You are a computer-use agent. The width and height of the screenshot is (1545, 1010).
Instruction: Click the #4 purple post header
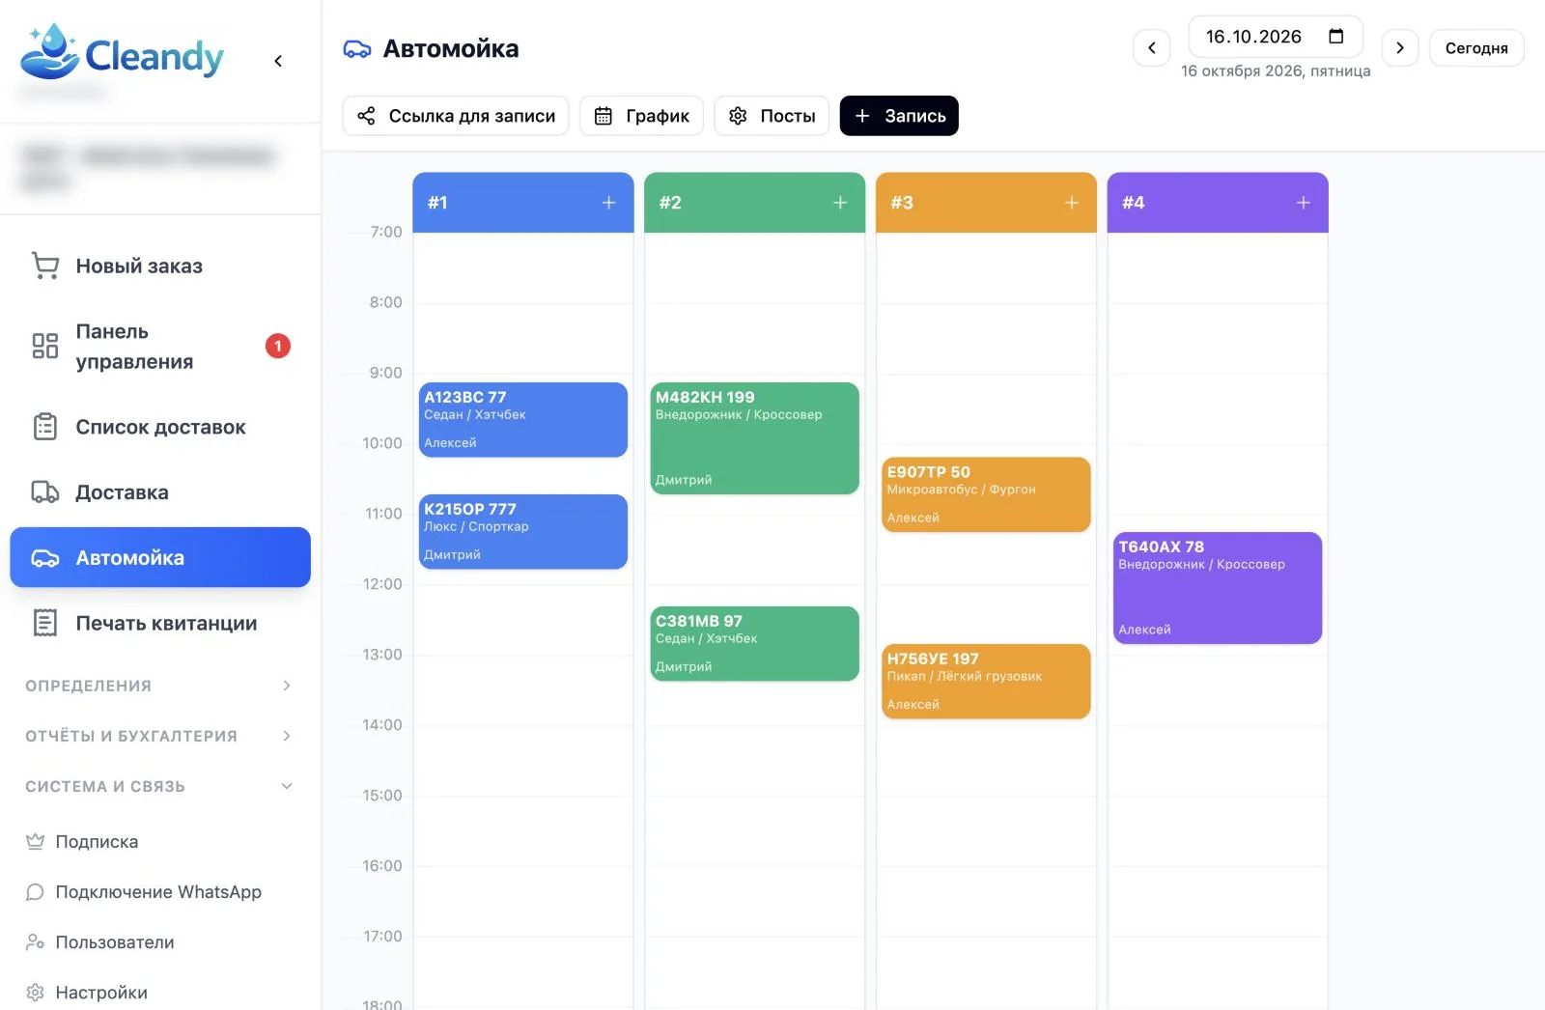click(x=1218, y=203)
